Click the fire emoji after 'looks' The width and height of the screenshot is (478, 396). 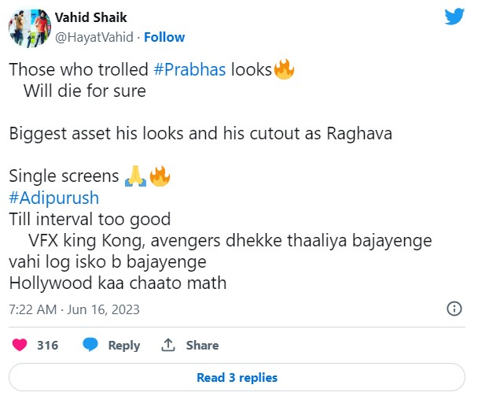pyautogui.click(x=284, y=69)
